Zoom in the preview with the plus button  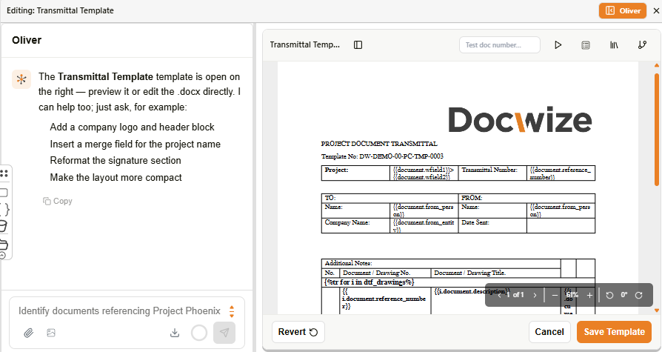590,295
